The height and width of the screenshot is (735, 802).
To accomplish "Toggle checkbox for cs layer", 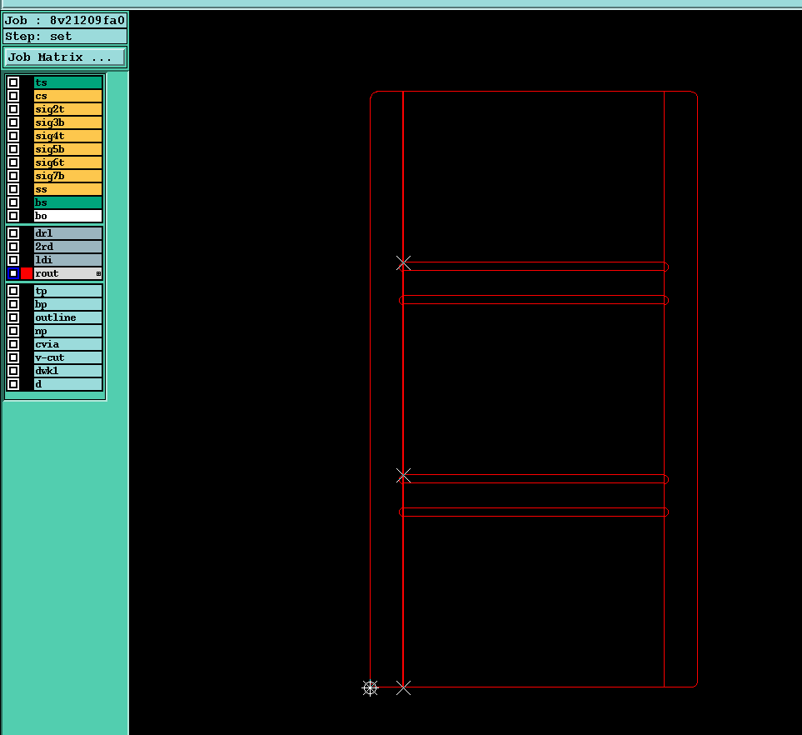I will pyautogui.click(x=13, y=96).
